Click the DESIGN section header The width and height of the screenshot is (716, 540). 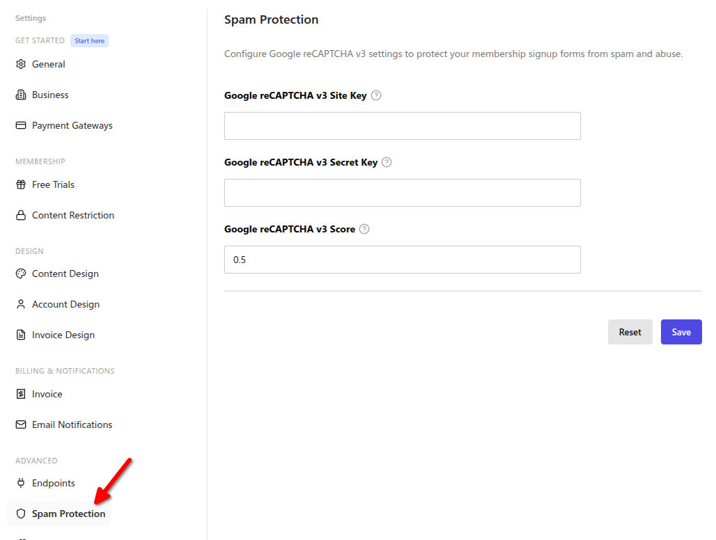[x=29, y=251]
